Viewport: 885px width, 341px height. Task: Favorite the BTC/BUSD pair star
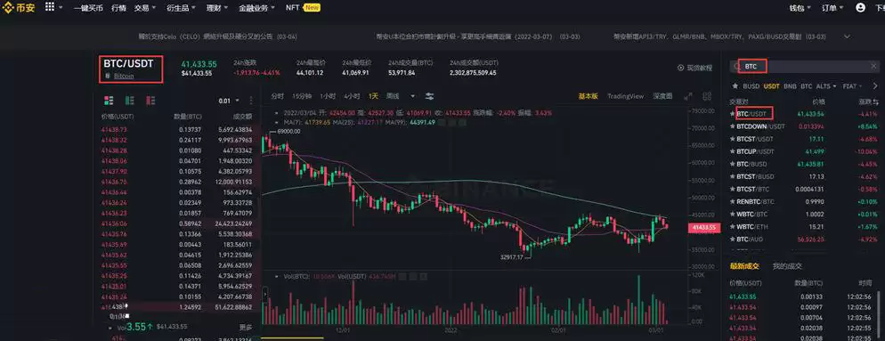[x=733, y=165]
